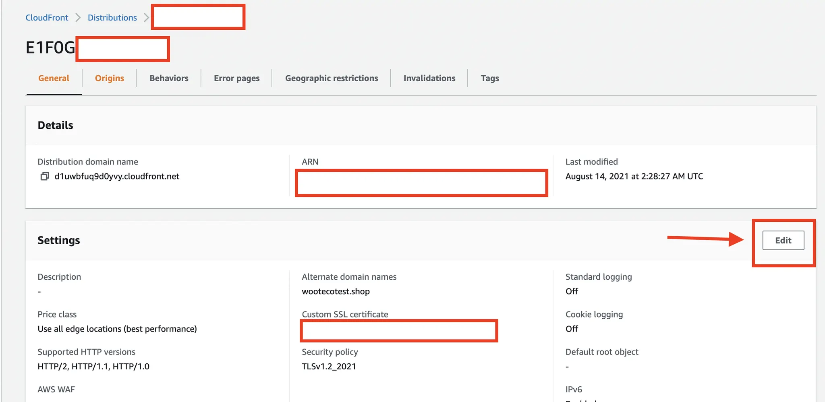
Task: Click the chevron after Distributions breadcrumb
Action: (x=147, y=18)
